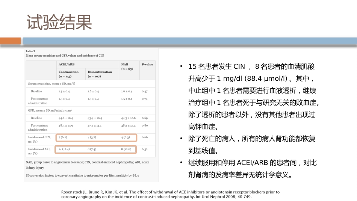The image size is (357, 201).
Task: Click line '除了透析的患者以外'
Action: pos(252,115)
